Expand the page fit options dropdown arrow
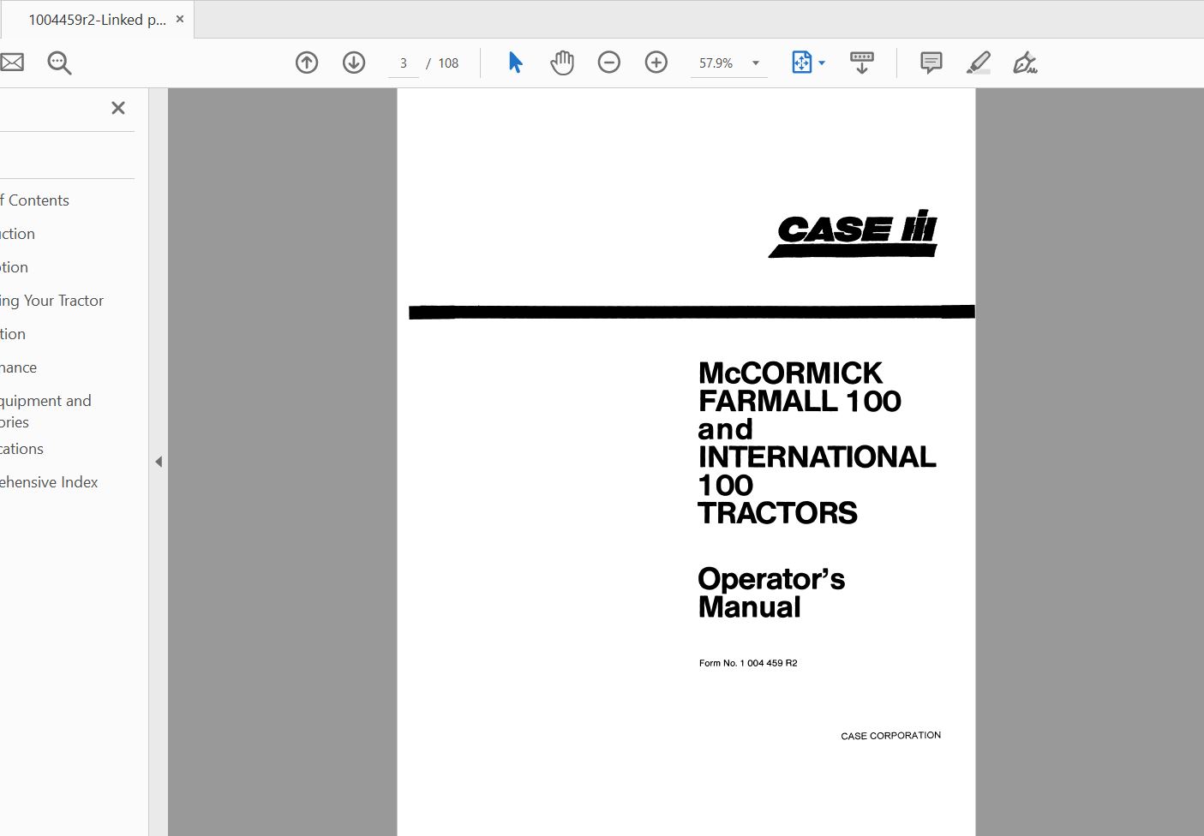The height and width of the screenshot is (836, 1204). point(822,63)
